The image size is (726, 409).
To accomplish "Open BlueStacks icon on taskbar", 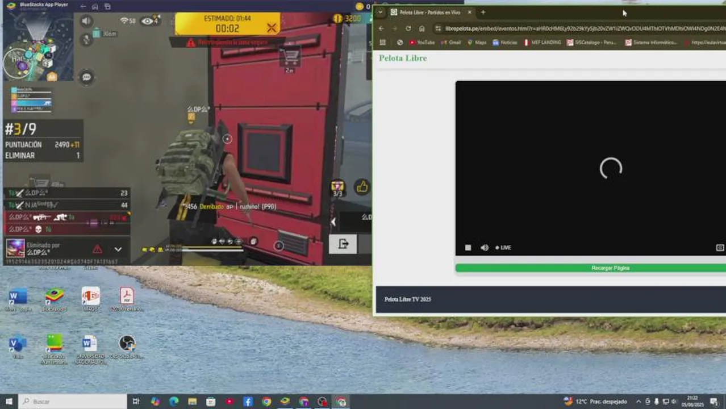I will (x=285, y=402).
